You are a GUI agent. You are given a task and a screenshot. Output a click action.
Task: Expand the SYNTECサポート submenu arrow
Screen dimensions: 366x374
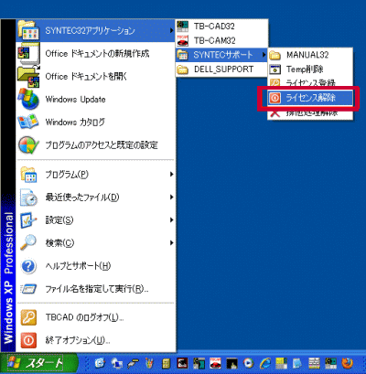point(264,55)
